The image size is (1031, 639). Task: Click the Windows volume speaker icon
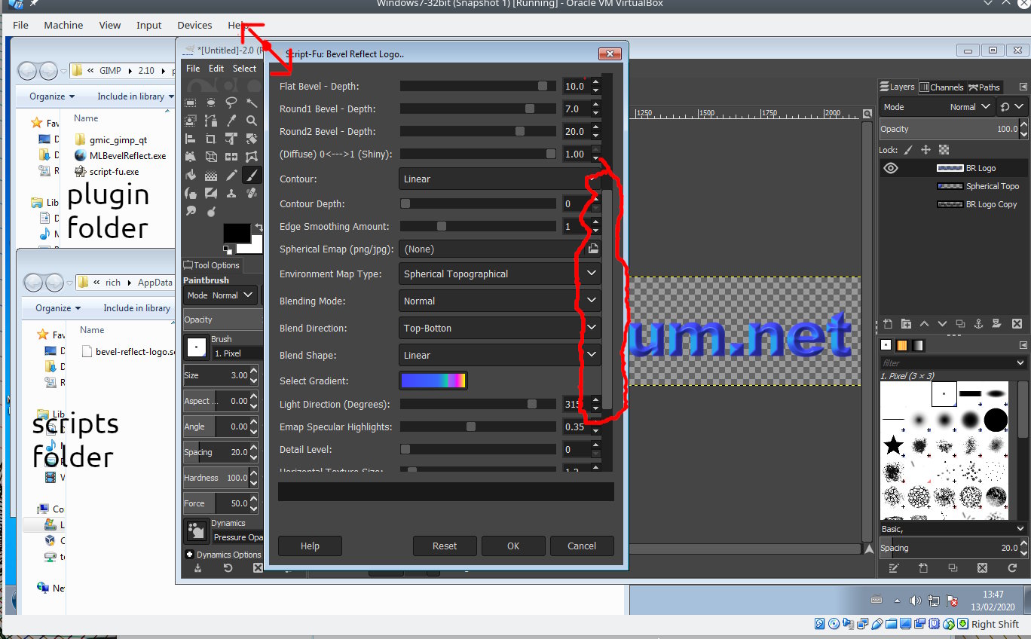coord(915,601)
